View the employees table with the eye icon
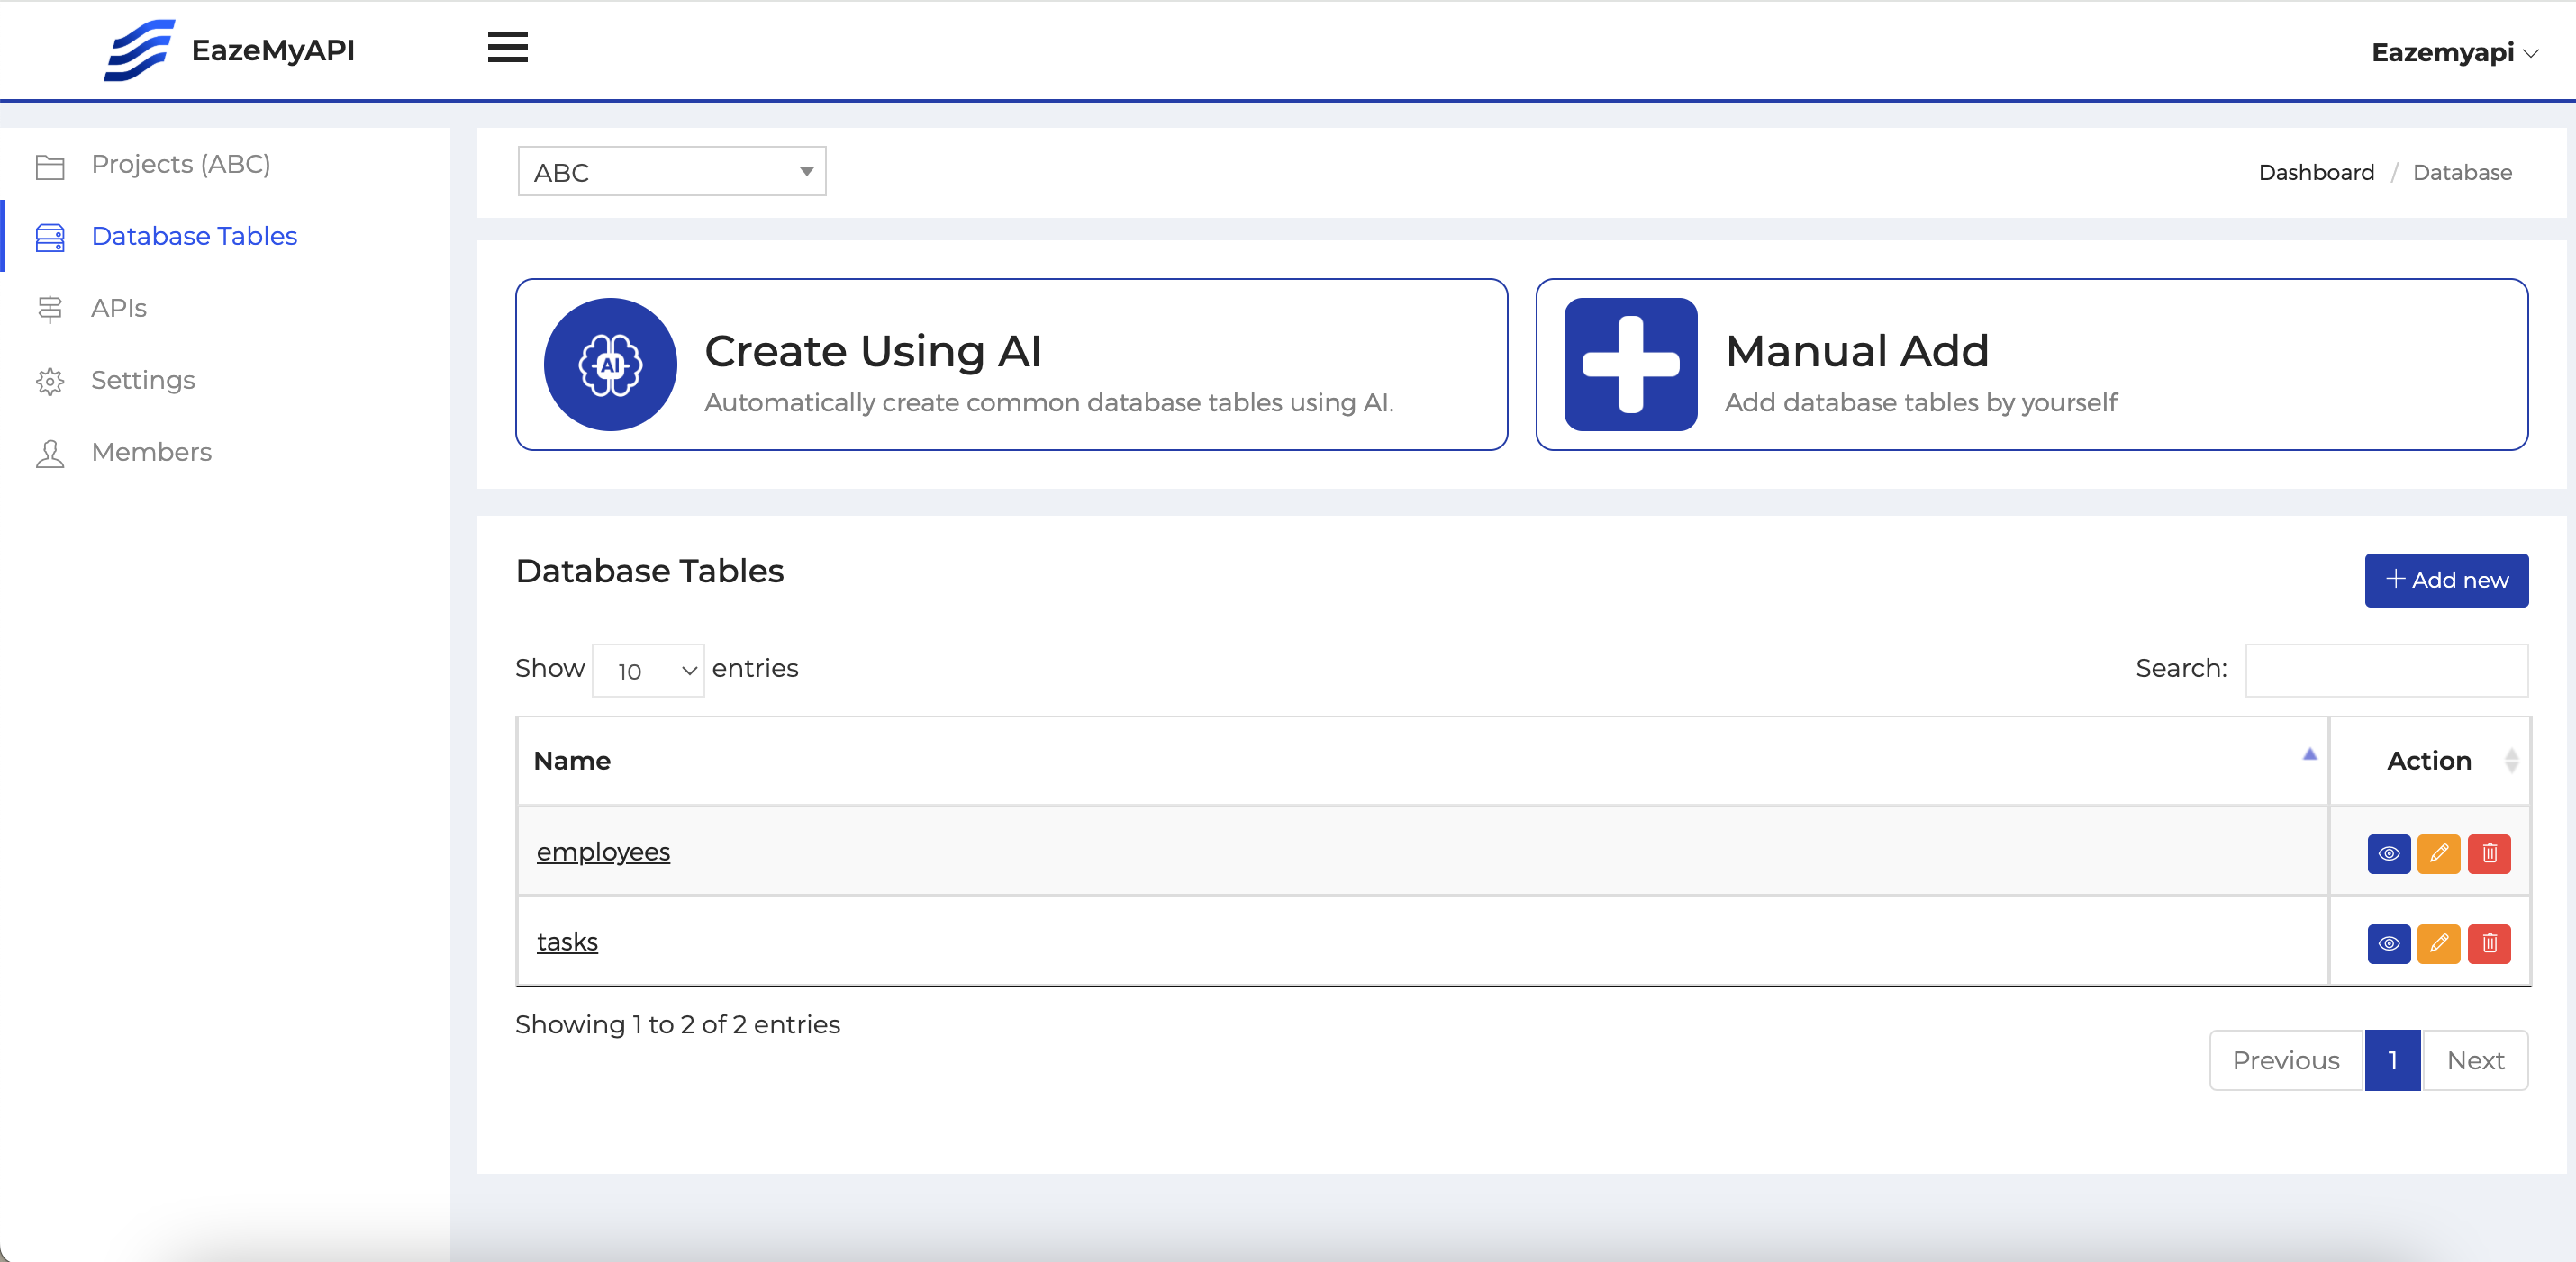The height and width of the screenshot is (1262, 2576). point(2389,853)
